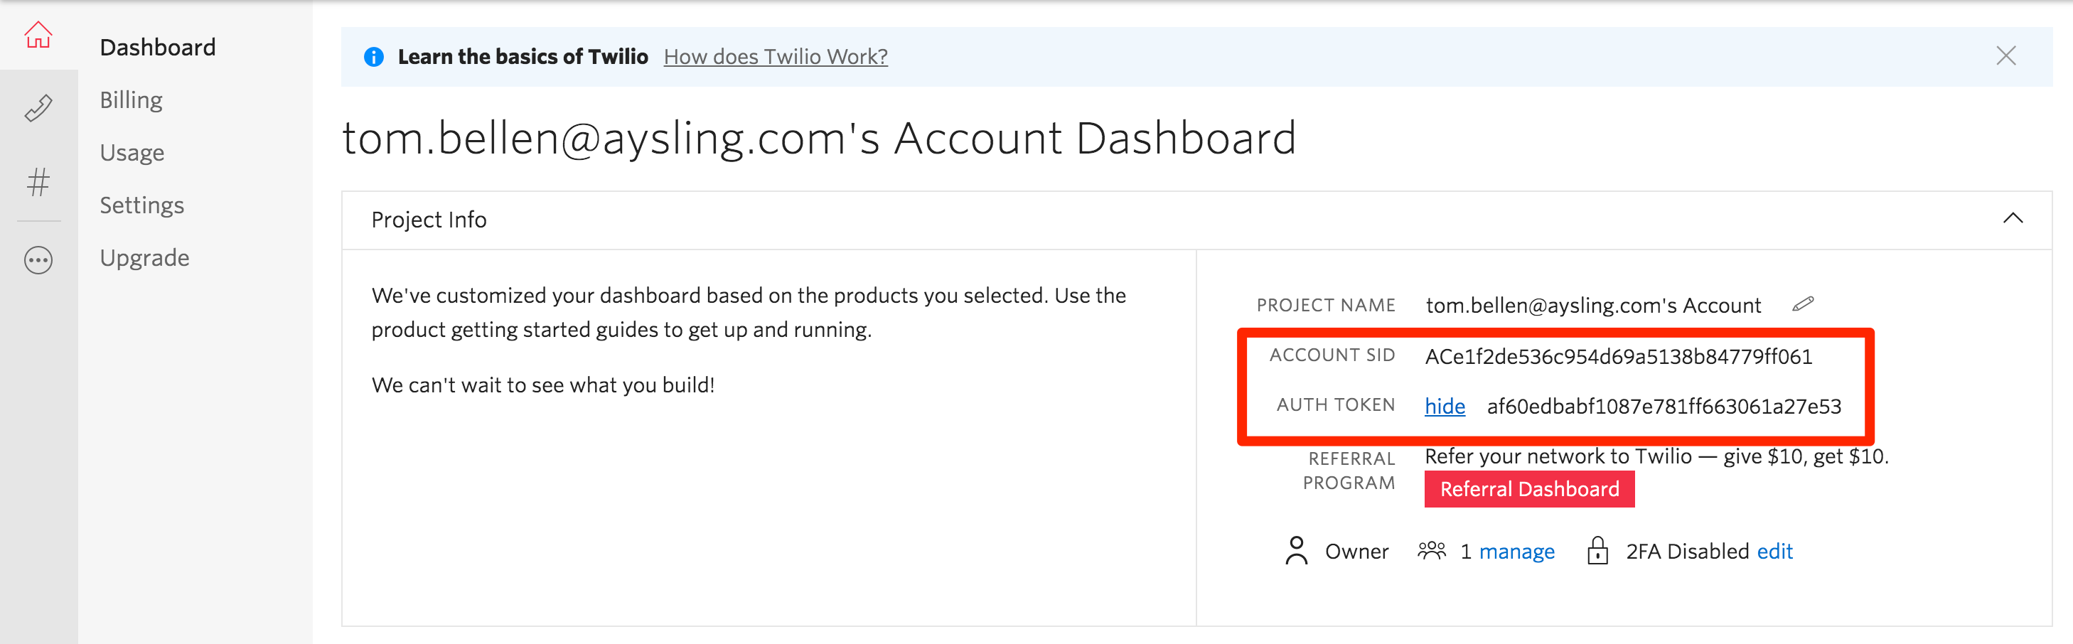Image resolution: width=2073 pixels, height=644 pixels.
Task: Select the phone icon in left rail
Action: [x=38, y=108]
